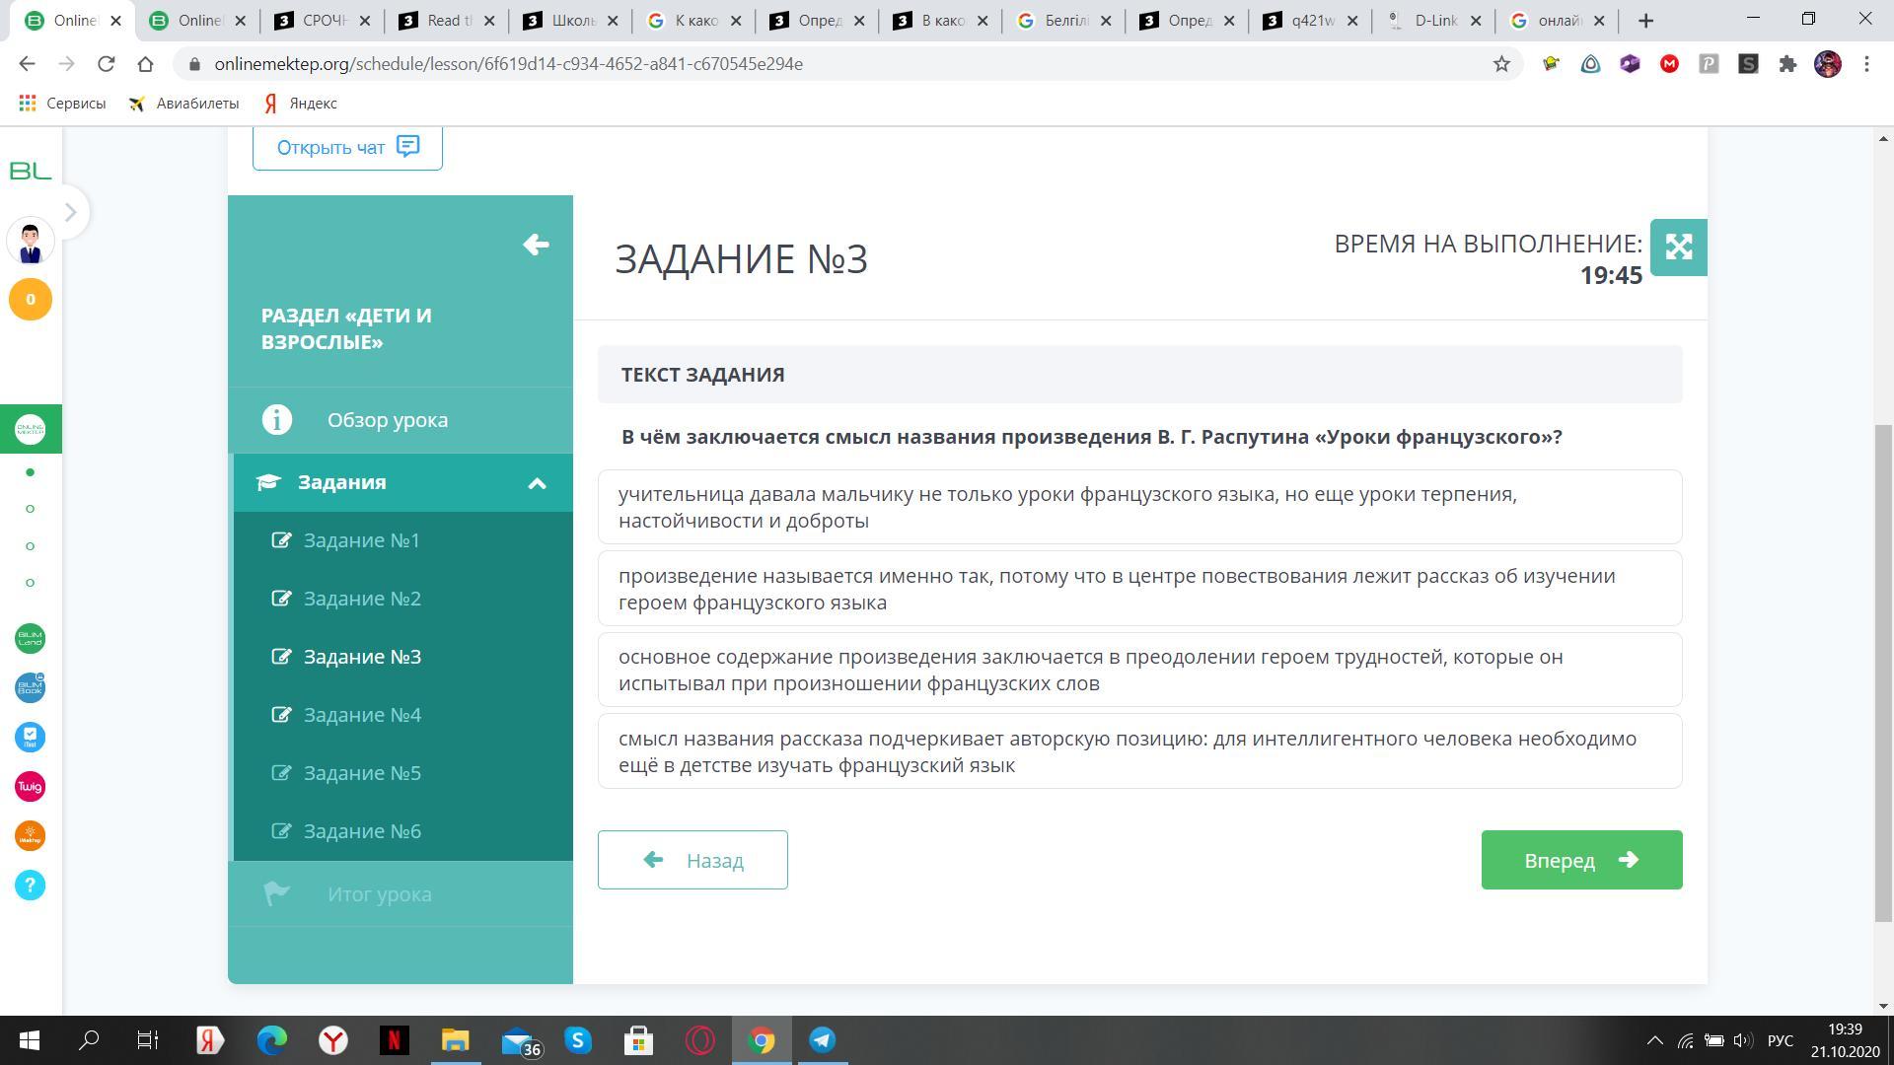This screenshot has height=1065, width=1894.
Task: Click the green Вперед button
Action: (x=1580, y=860)
